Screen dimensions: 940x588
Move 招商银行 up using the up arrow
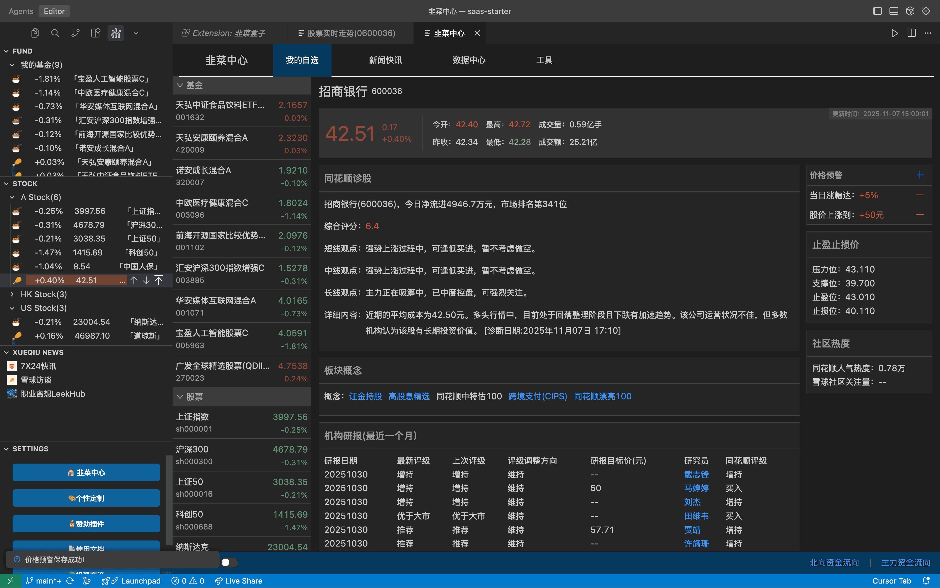tap(133, 280)
